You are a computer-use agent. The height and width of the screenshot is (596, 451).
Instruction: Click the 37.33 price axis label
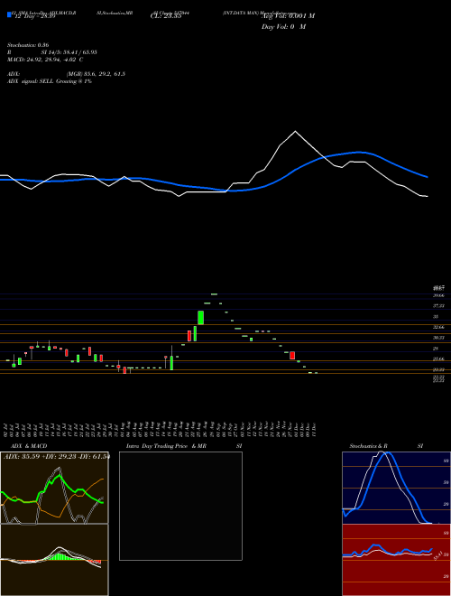[x=439, y=305]
